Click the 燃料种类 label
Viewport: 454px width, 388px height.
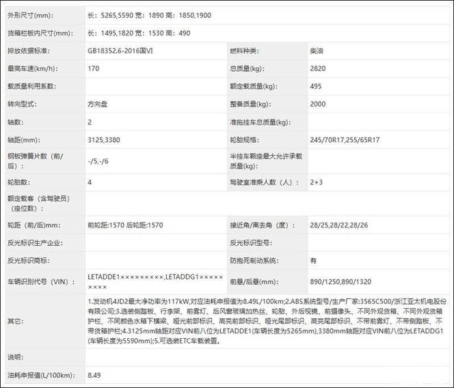(x=244, y=51)
